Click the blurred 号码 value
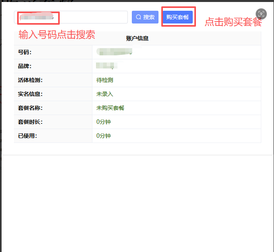This screenshot has height=252, width=274. point(114,52)
